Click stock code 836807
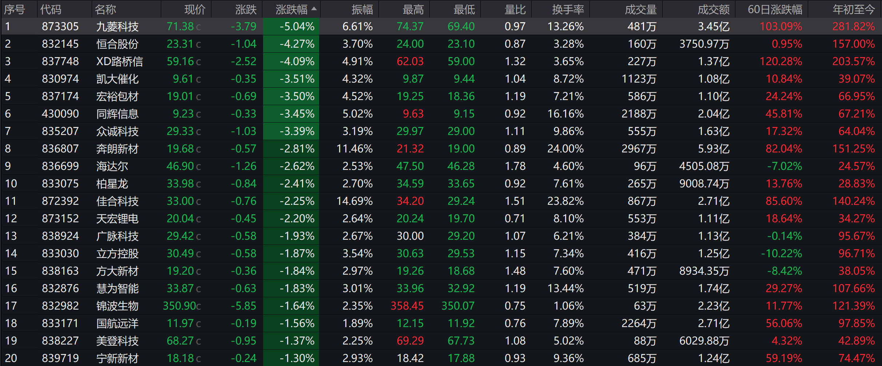This screenshot has width=882, height=366. pos(60,149)
